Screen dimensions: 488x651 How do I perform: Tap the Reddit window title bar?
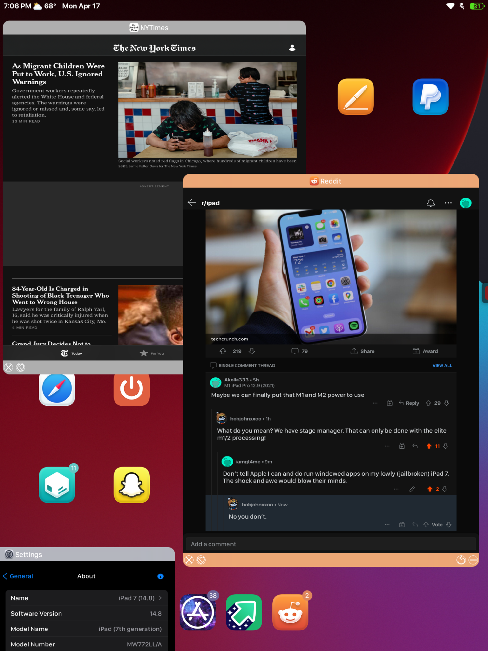[331, 181]
